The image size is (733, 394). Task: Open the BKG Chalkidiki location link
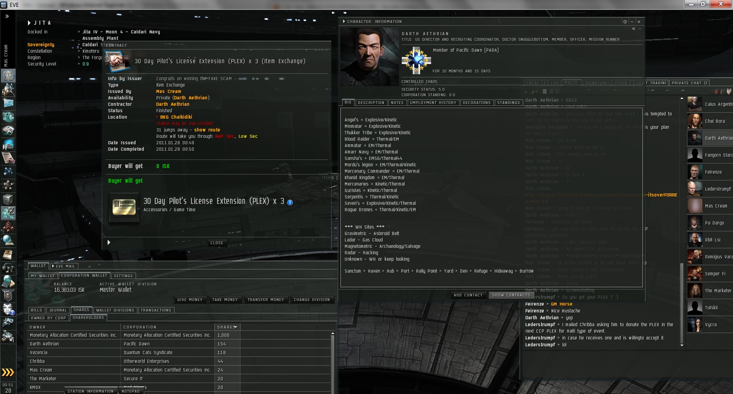(x=176, y=117)
